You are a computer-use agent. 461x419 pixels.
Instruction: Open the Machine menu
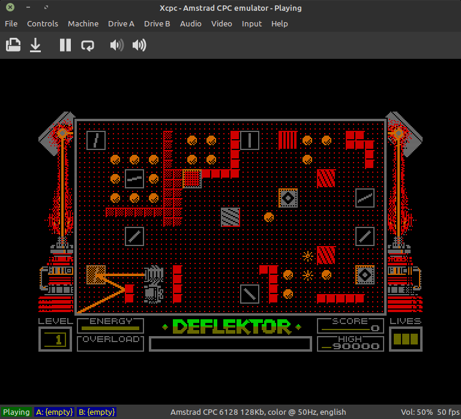pos(83,24)
